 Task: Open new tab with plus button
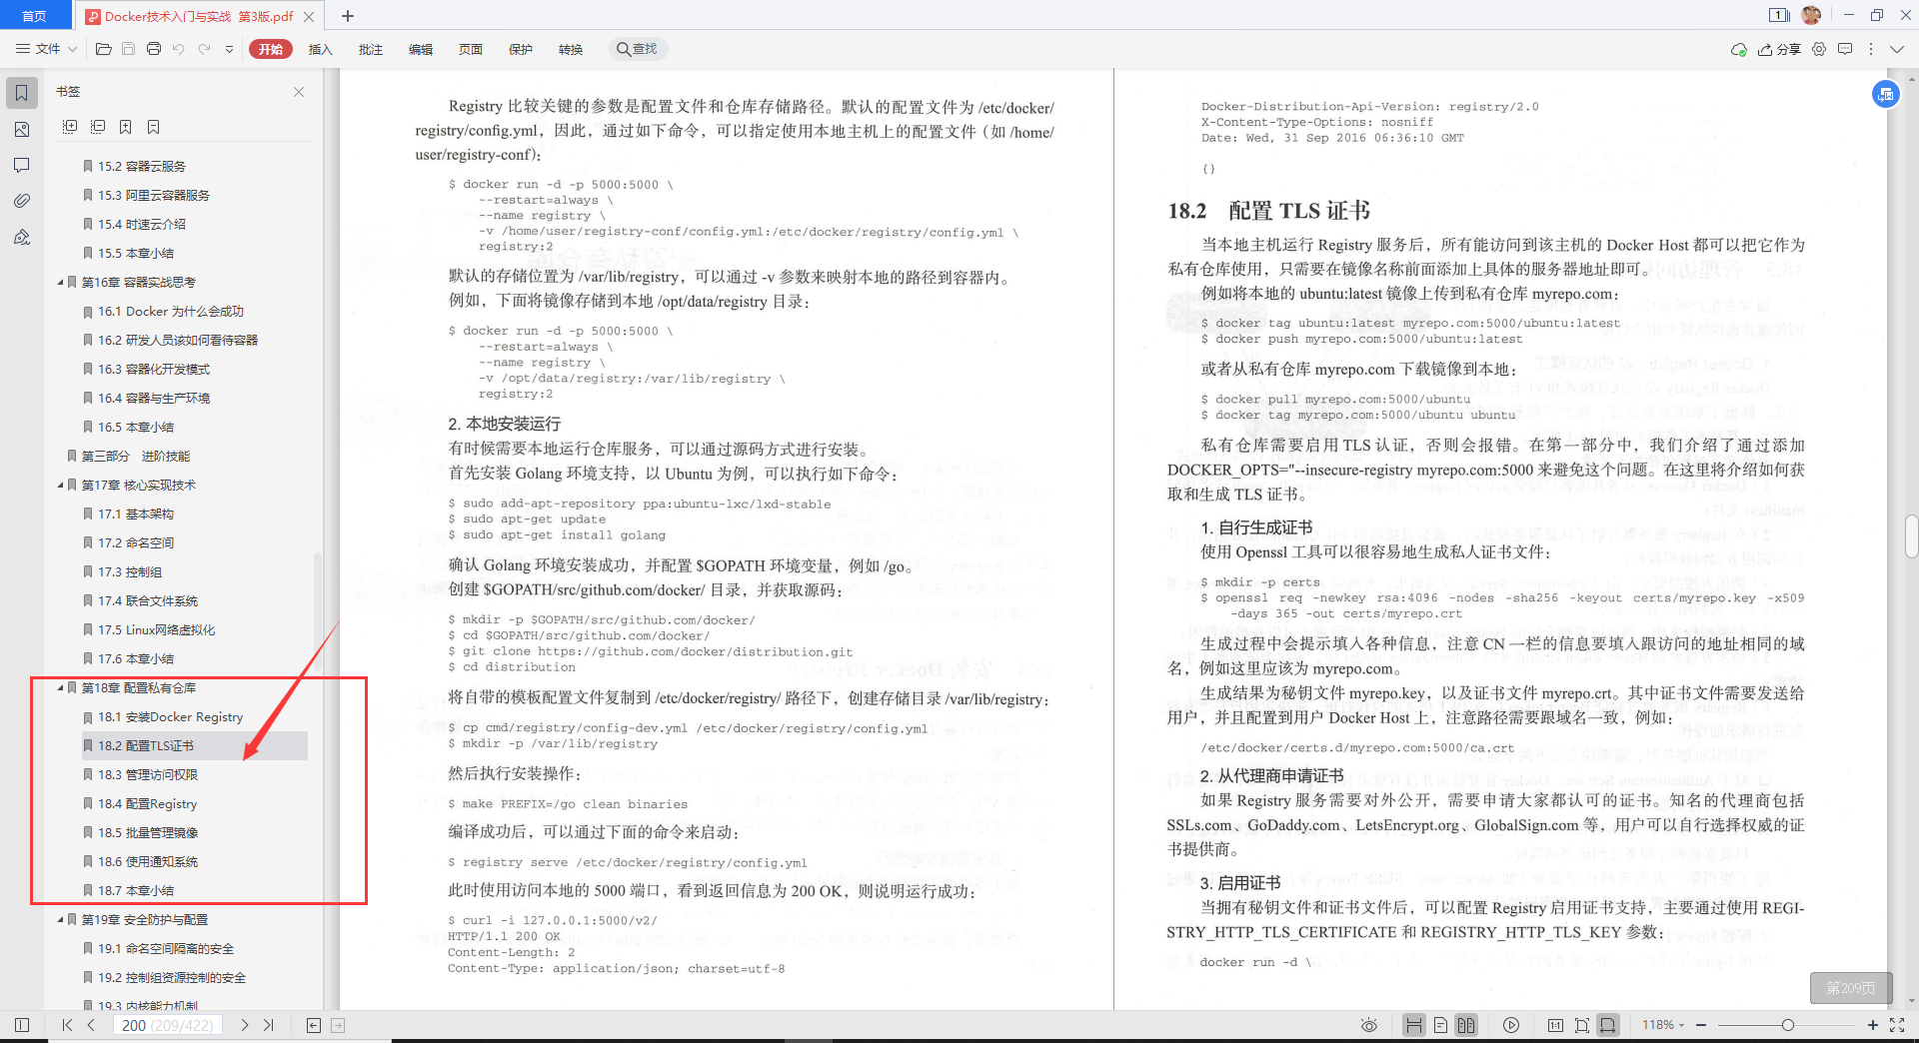tap(348, 16)
